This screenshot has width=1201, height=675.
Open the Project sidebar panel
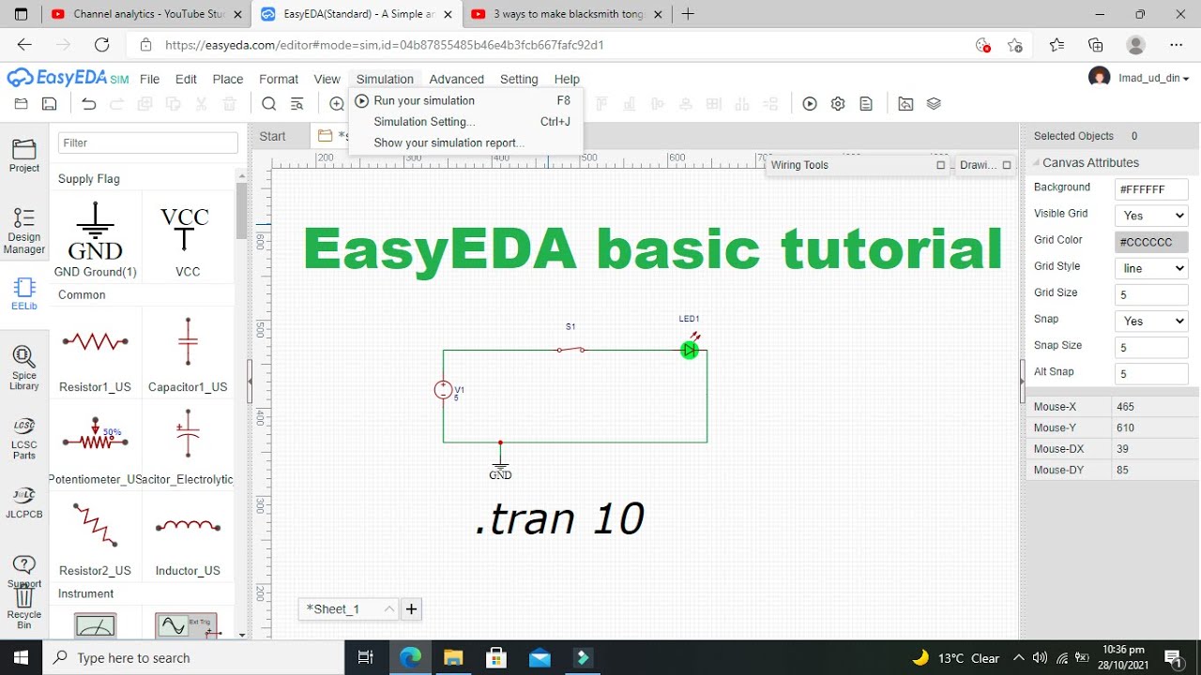(x=24, y=156)
